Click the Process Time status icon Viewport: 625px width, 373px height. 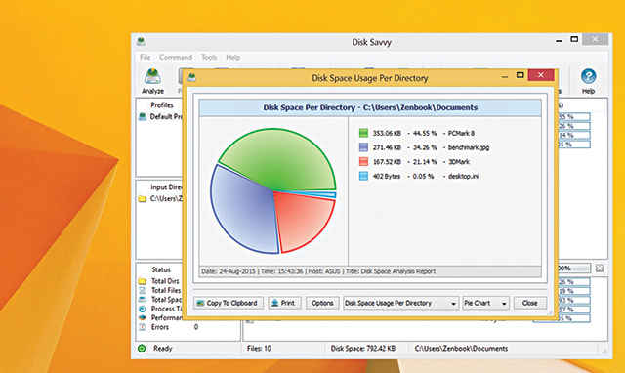[x=143, y=309]
